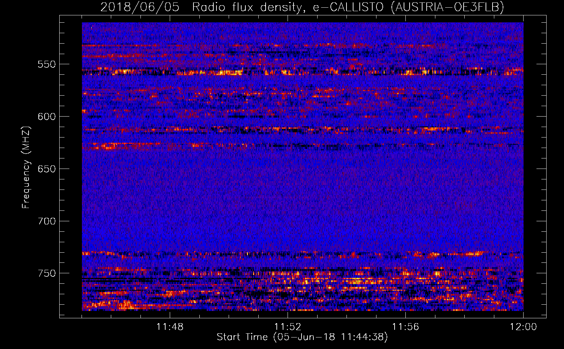Click the 700 frequency tick label

pyautogui.click(x=47, y=221)
